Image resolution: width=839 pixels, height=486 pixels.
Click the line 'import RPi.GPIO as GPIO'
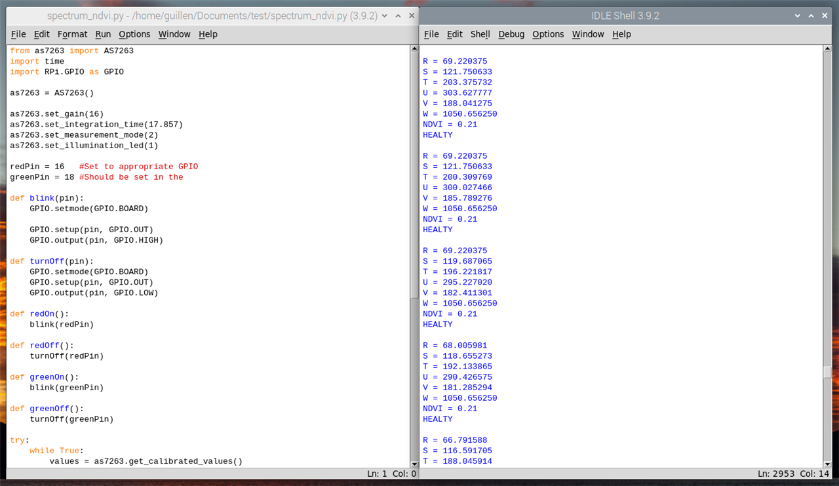click(x=67, y=71)
